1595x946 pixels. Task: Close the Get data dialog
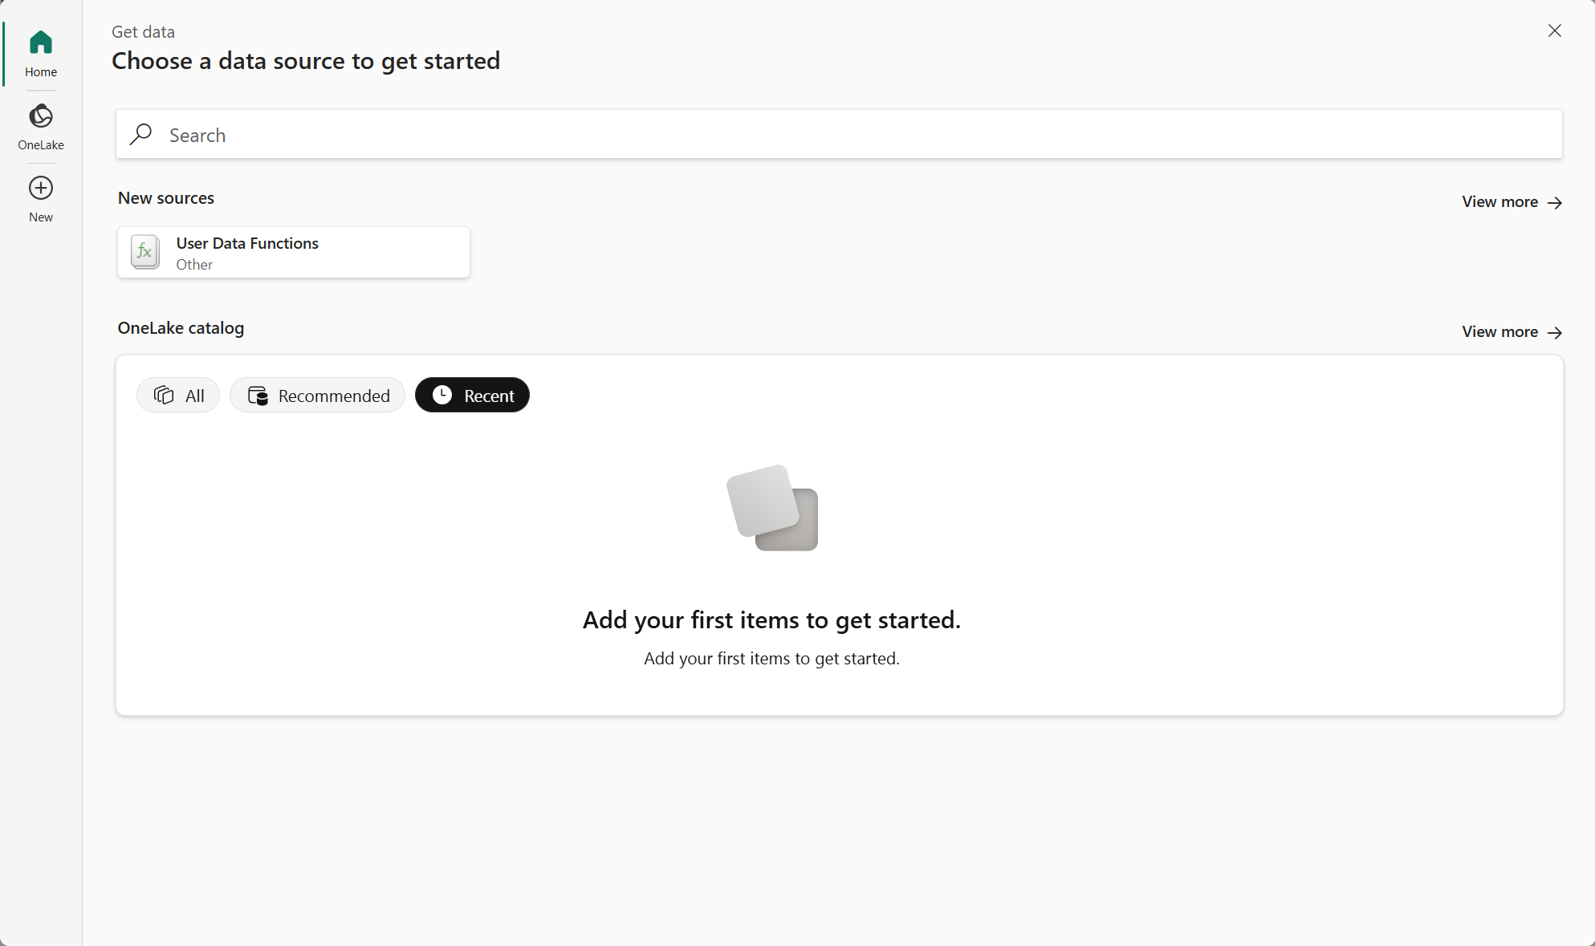tap(1555, 30)
